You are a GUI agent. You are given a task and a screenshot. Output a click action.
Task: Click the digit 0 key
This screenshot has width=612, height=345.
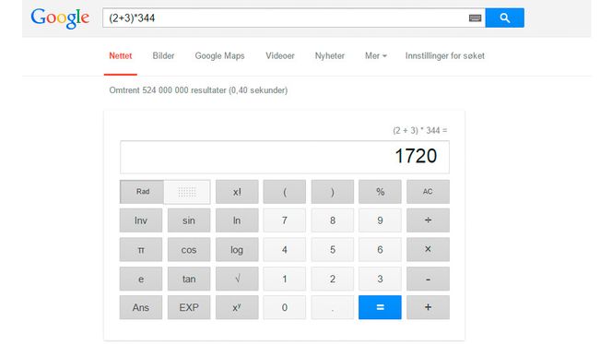coord(285,307)
